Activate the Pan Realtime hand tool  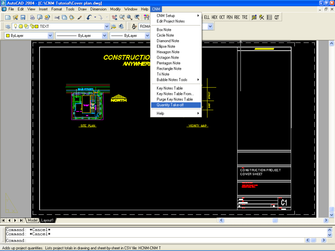[x=114, y=17]
